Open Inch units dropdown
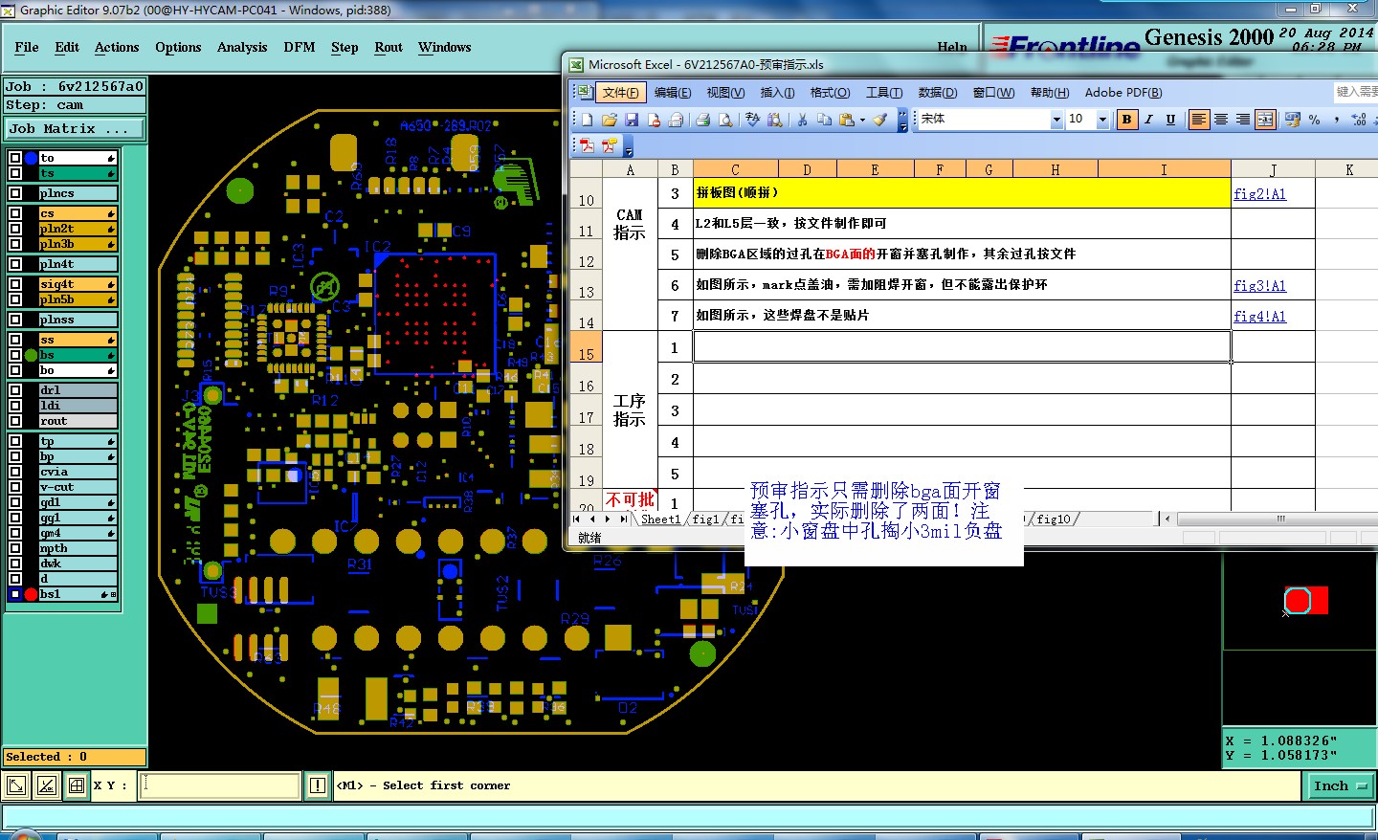1378x840 pixels. tap(1341, 785)
